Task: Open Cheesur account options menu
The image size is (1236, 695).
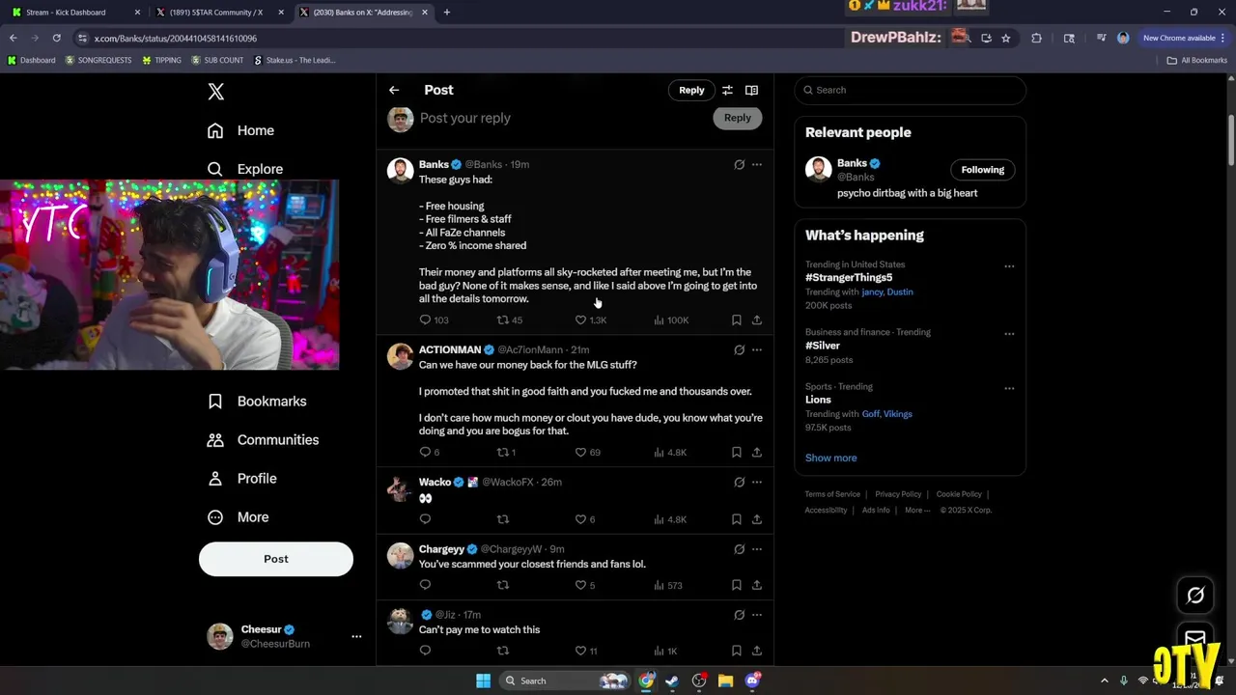Action: pos(356,636)
